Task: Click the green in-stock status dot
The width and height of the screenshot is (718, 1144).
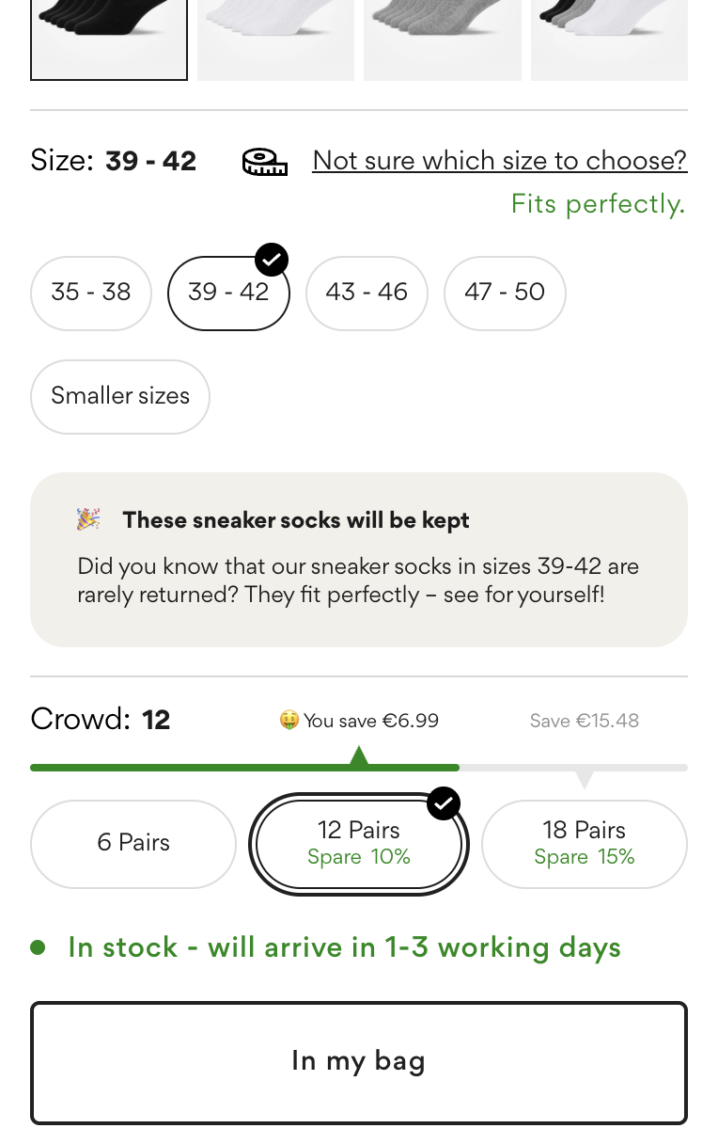Action: pyautogui.click(x=38, y=947)
